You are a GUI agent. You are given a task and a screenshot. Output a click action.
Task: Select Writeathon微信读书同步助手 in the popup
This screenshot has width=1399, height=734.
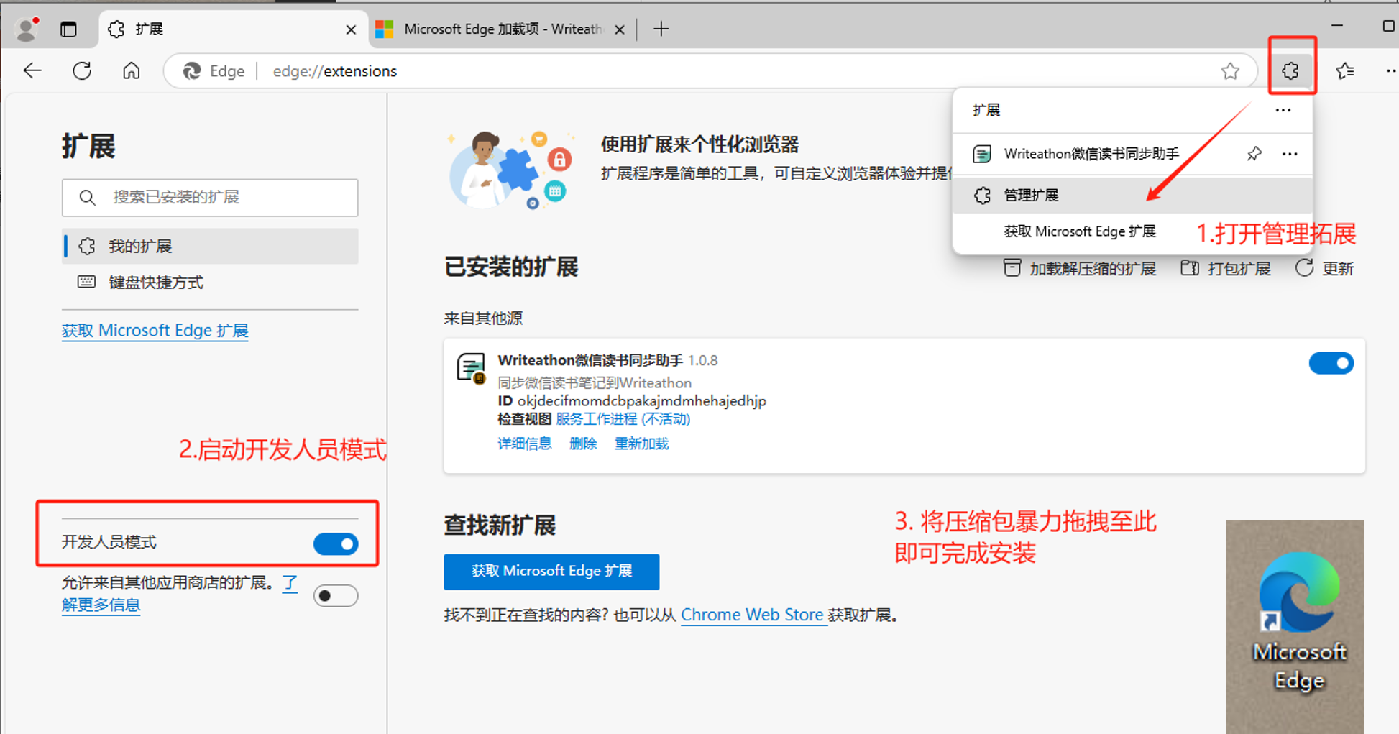coord(1091,154)
